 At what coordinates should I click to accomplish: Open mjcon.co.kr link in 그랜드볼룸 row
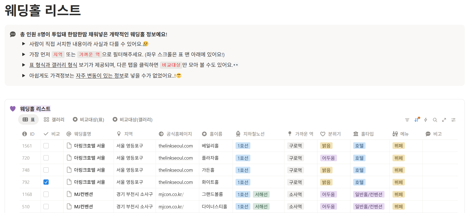pyautogui.click(x=171, y=194)
